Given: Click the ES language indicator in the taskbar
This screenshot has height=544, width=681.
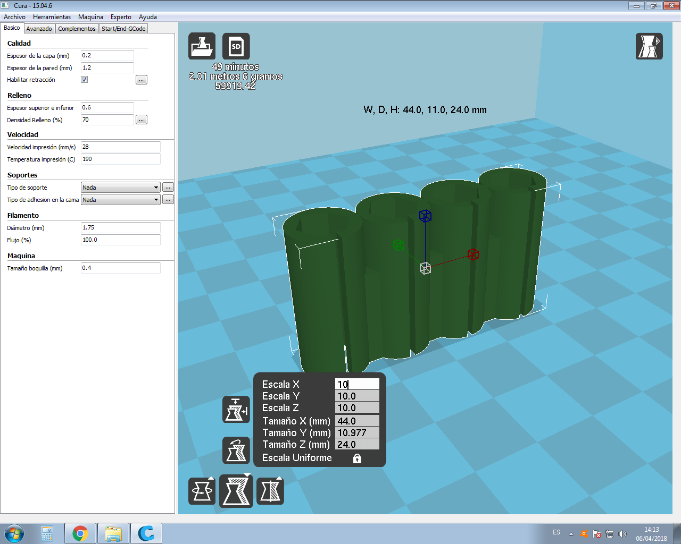Looking at the screenshot, I should (557, 532).
